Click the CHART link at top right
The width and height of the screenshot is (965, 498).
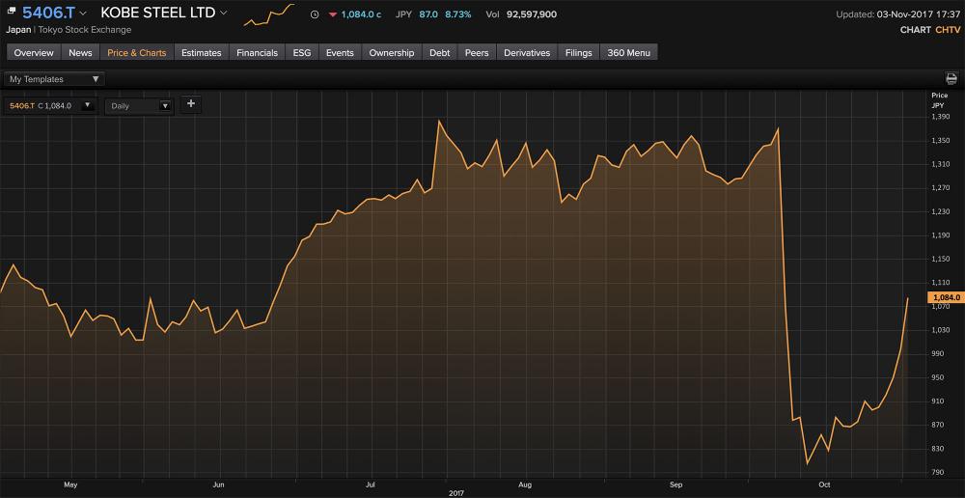[x=915, y=30]
